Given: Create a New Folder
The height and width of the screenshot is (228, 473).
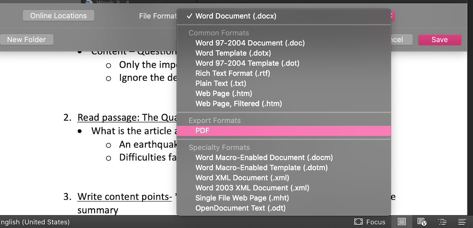Looking at the screenshot, I should [x=26, y=40].
